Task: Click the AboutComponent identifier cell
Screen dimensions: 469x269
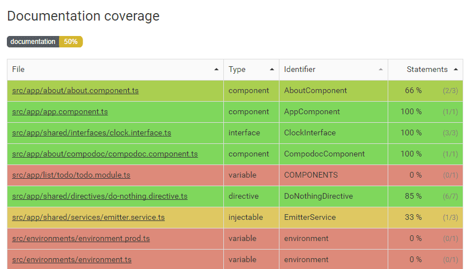Action: [x=316, y=91]
